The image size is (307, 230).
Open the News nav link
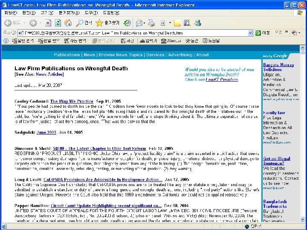coord(89,55)
